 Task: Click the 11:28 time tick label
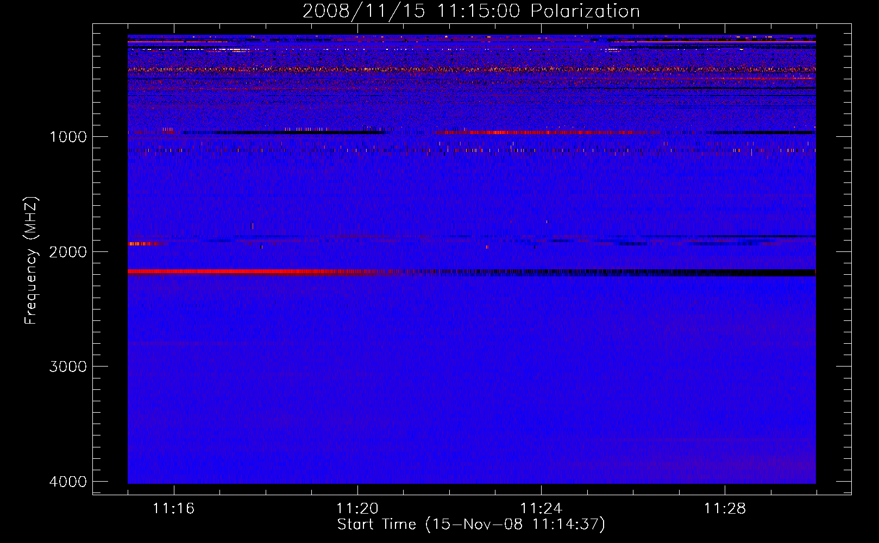[725, 509]
